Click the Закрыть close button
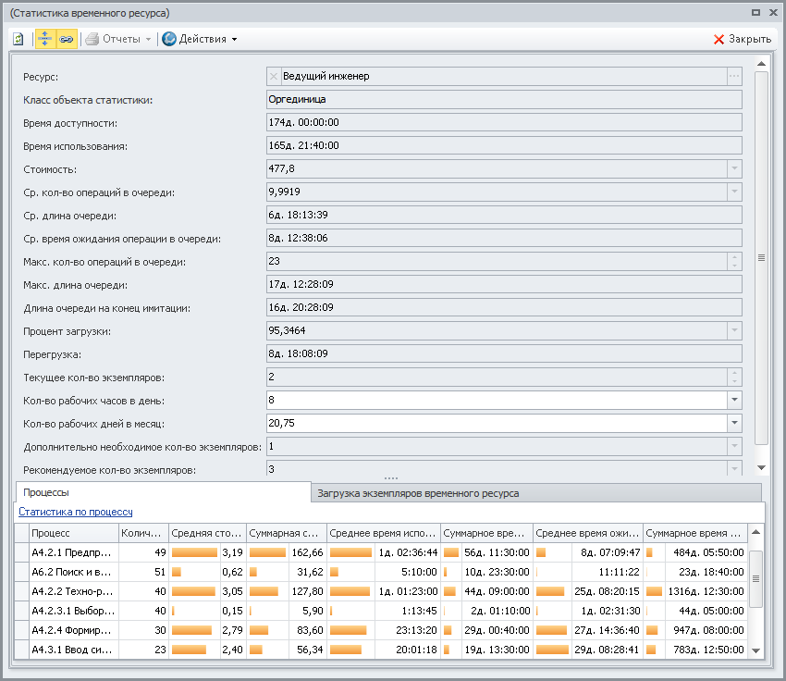Viewport: 786px width, 681px height. pos(742,39)
